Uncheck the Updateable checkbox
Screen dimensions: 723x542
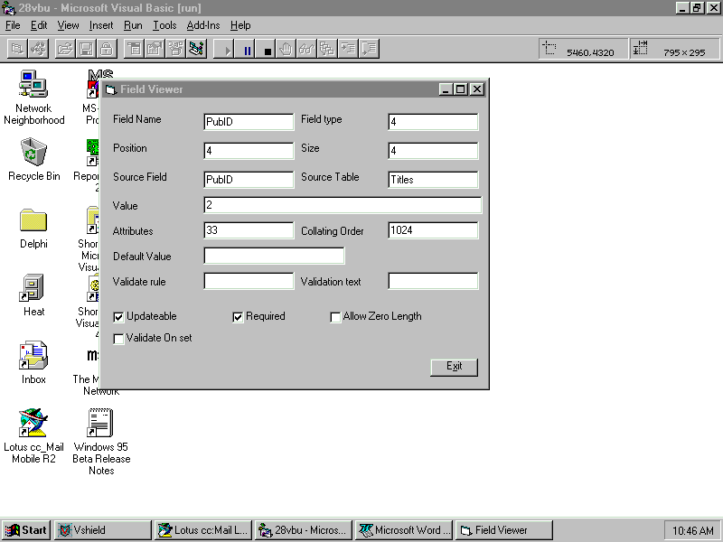(x=119, y=317)
